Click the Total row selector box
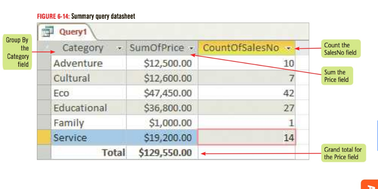The image size is (378, 189). click(44, 152)
